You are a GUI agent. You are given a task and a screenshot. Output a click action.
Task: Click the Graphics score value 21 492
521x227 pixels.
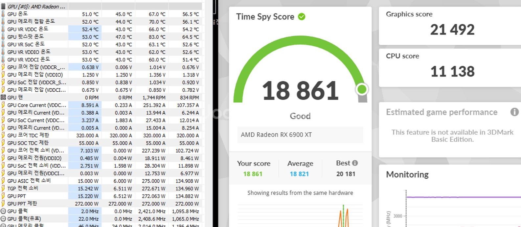[452, 30]
